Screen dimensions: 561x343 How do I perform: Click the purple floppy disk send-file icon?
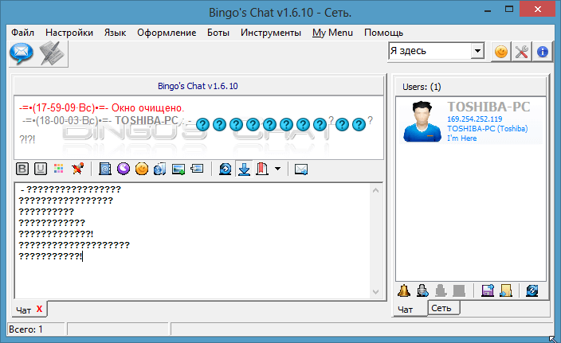tap(488, 290)
